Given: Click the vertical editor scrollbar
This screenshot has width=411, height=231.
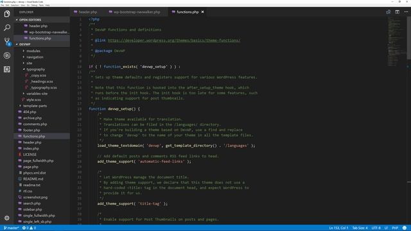Looking at the screenshot, I should click(408, 38).
